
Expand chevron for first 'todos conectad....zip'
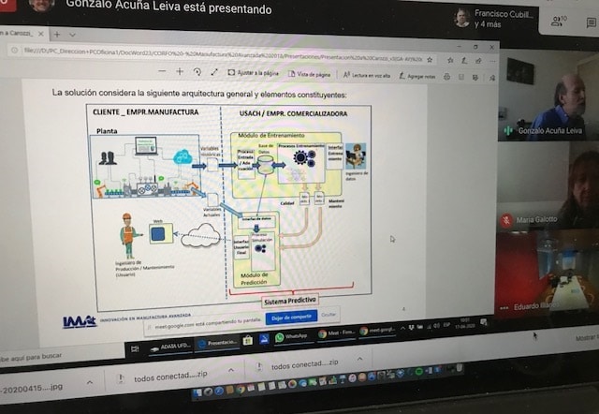[231, 370]
